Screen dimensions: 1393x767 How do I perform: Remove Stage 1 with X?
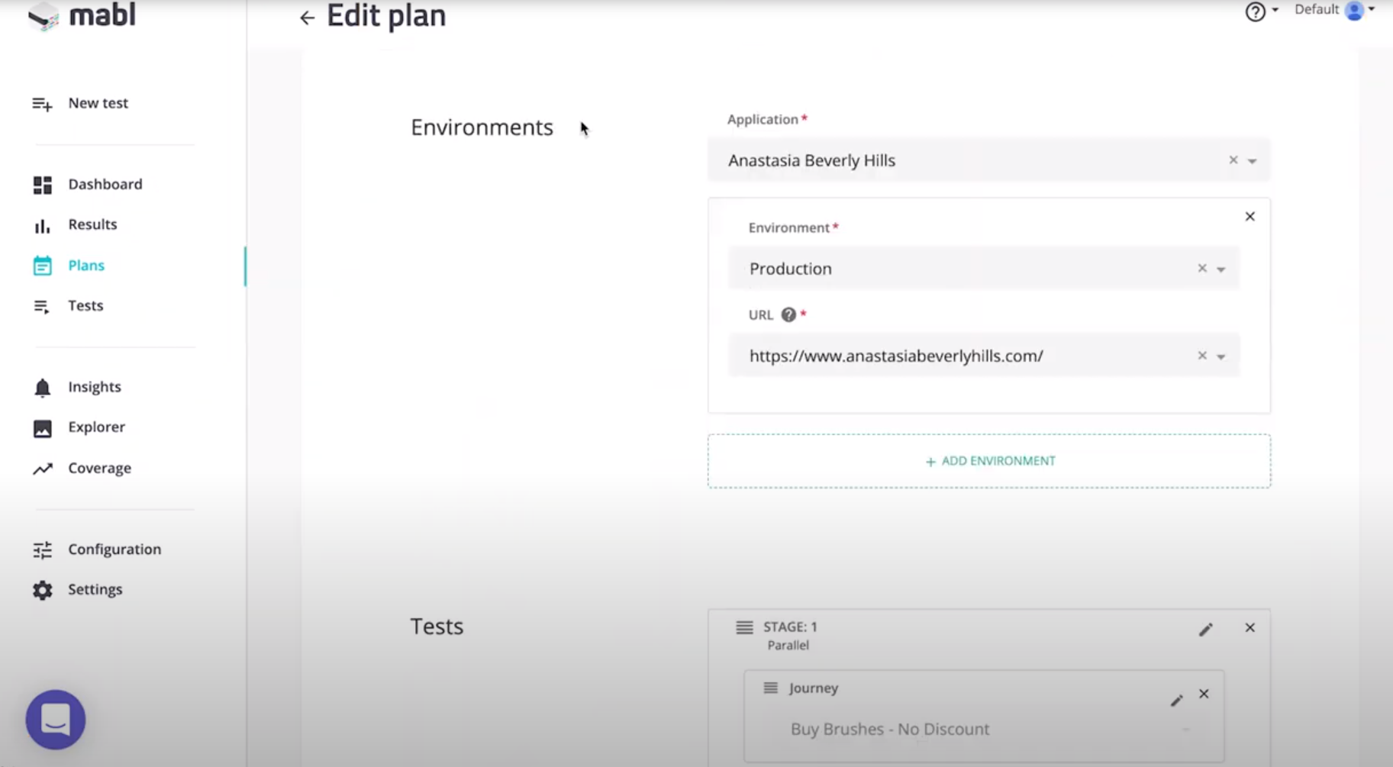click(x=1250, y=627)
